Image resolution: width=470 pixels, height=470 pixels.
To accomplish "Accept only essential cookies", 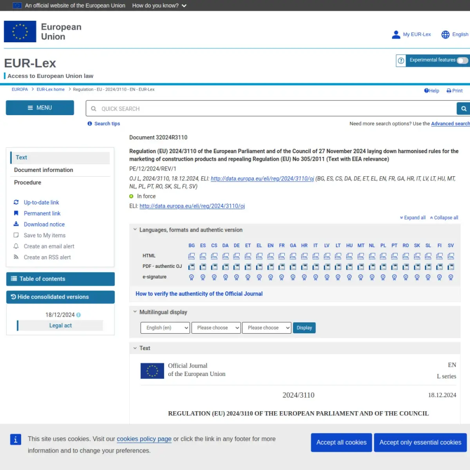I will coord(420,443).
